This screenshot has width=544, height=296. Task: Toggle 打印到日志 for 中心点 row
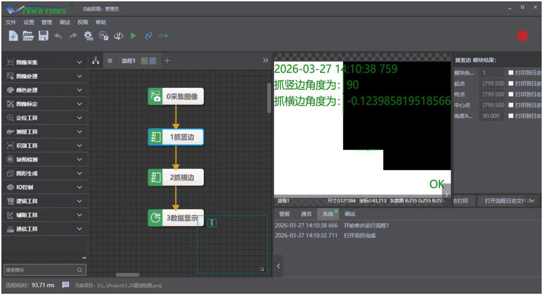pos(511,105)
